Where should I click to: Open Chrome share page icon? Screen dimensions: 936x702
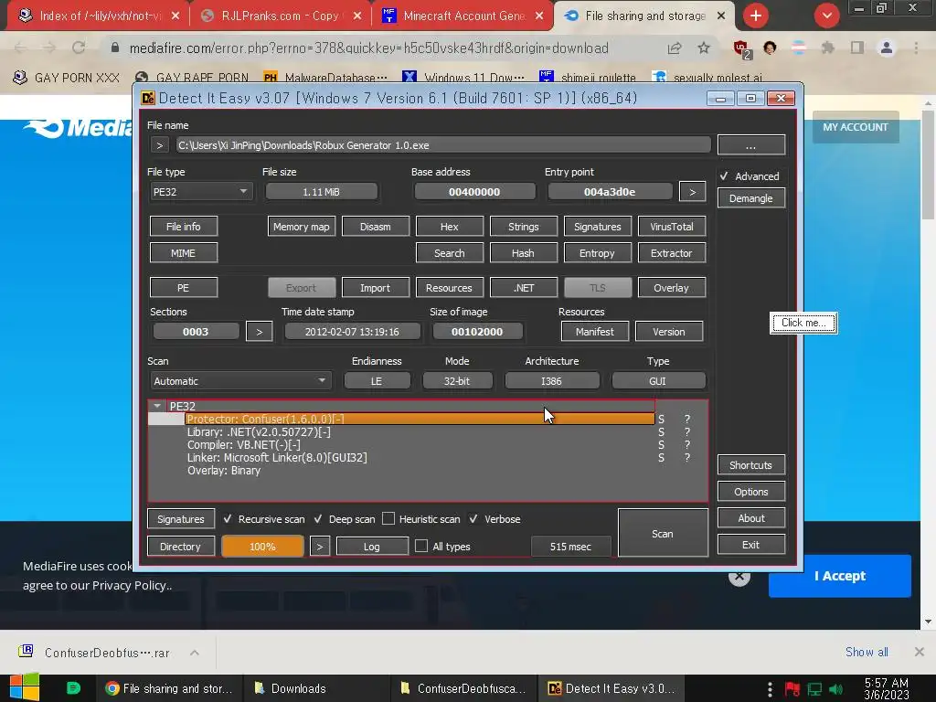tap(675, 48)
